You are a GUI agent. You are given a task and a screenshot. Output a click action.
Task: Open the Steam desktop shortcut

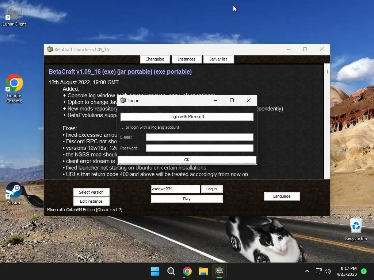(14, 193)
